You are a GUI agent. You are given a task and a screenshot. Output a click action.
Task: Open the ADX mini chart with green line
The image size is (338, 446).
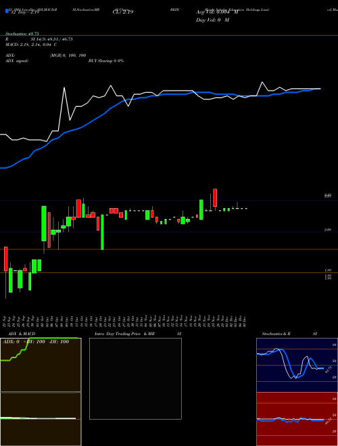[41, 365]
